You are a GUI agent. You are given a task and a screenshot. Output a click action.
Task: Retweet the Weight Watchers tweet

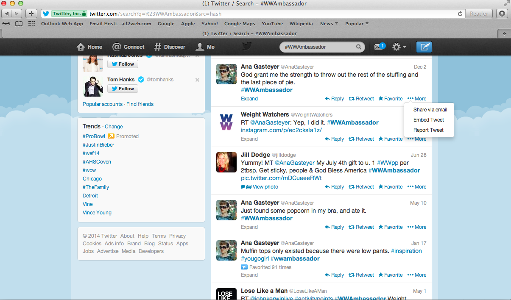point(361,139)
